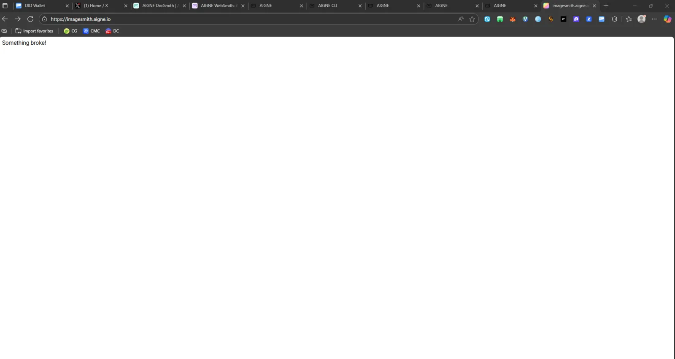Minimize the browser window
Viewport: 675px width, 359px height.
pos(634,6)
